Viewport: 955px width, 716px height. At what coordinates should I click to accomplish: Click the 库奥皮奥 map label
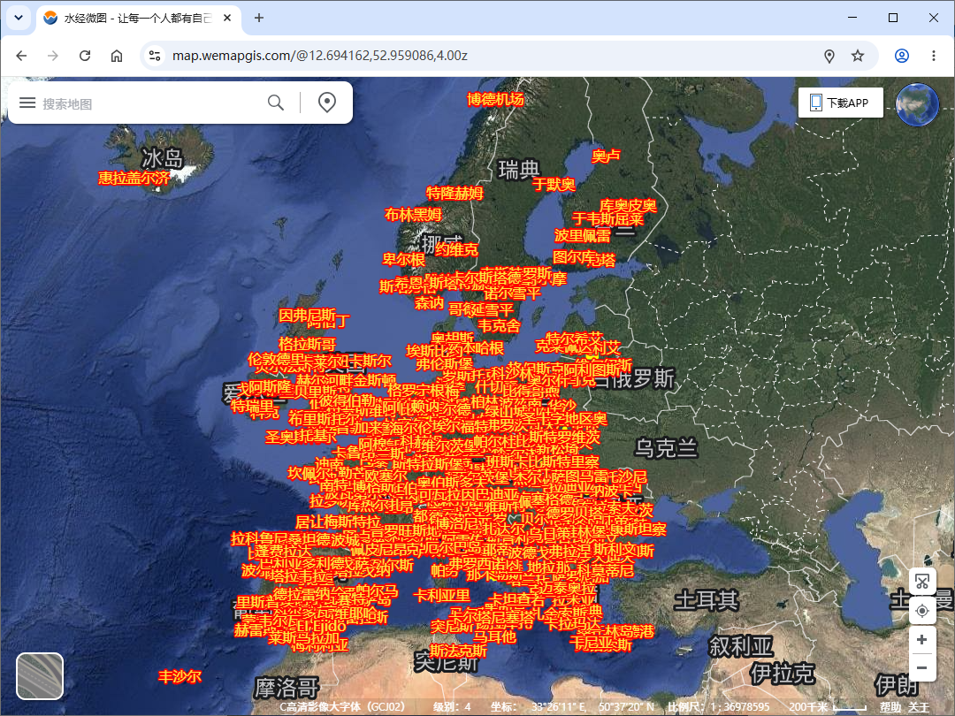(628, 206)
